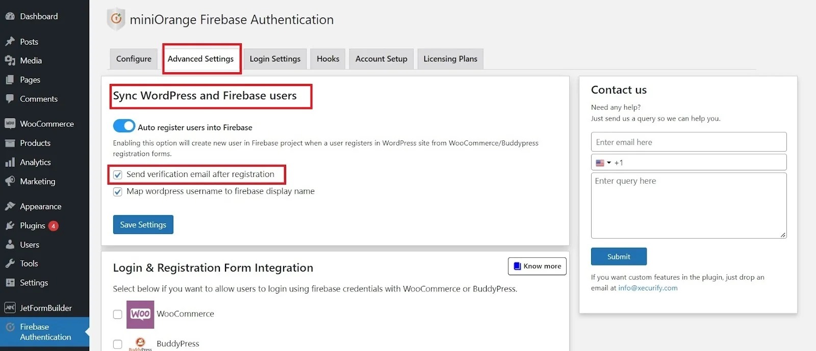The image size is (816, 351).
Task: Click the BuddyPress logo in form integration
Action: 140,344
